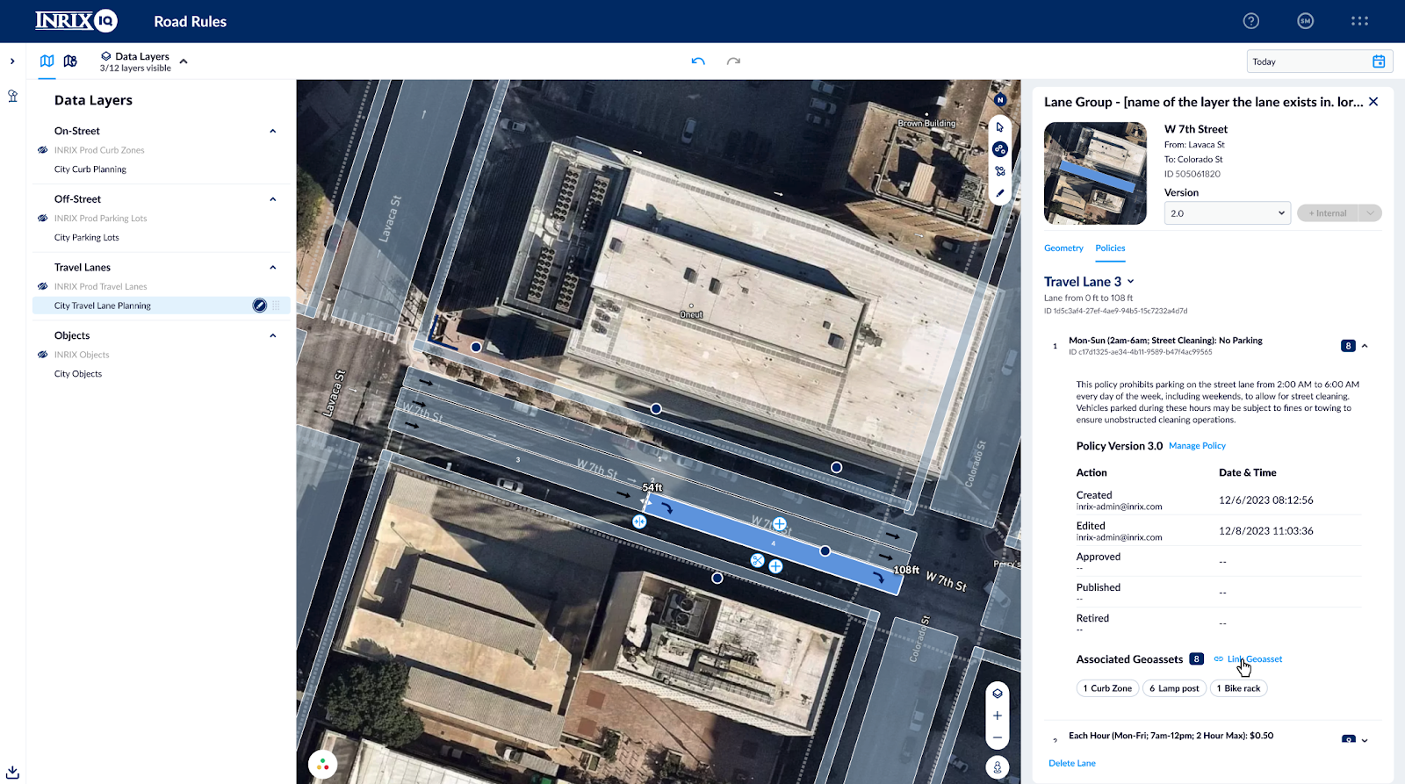Select the Policies tab
This screenshot has height=784, width=1405.
[x=1110, y=248]
